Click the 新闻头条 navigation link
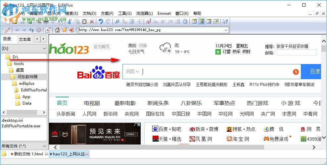Screen dimensions: 327x165 click(x=158, y=103)
